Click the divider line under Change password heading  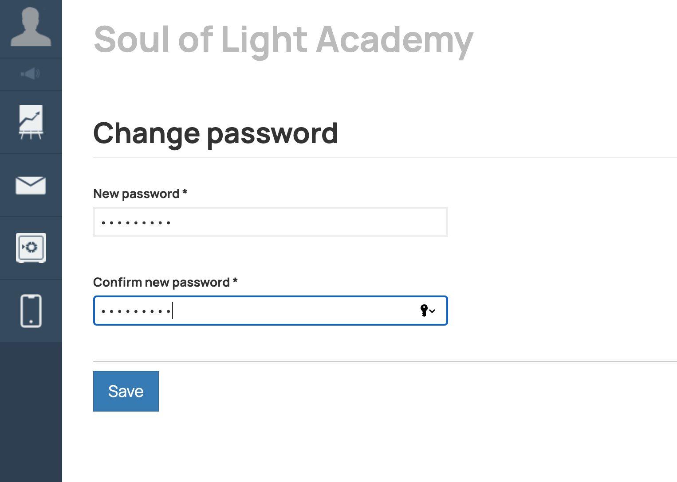pos(385,158)
